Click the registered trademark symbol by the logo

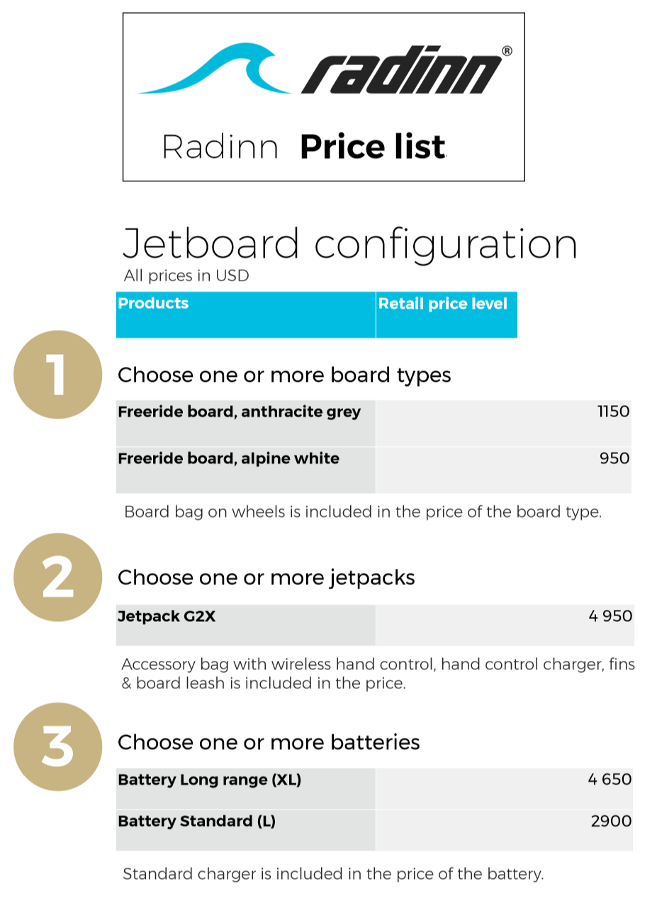(x=507, y=51)
